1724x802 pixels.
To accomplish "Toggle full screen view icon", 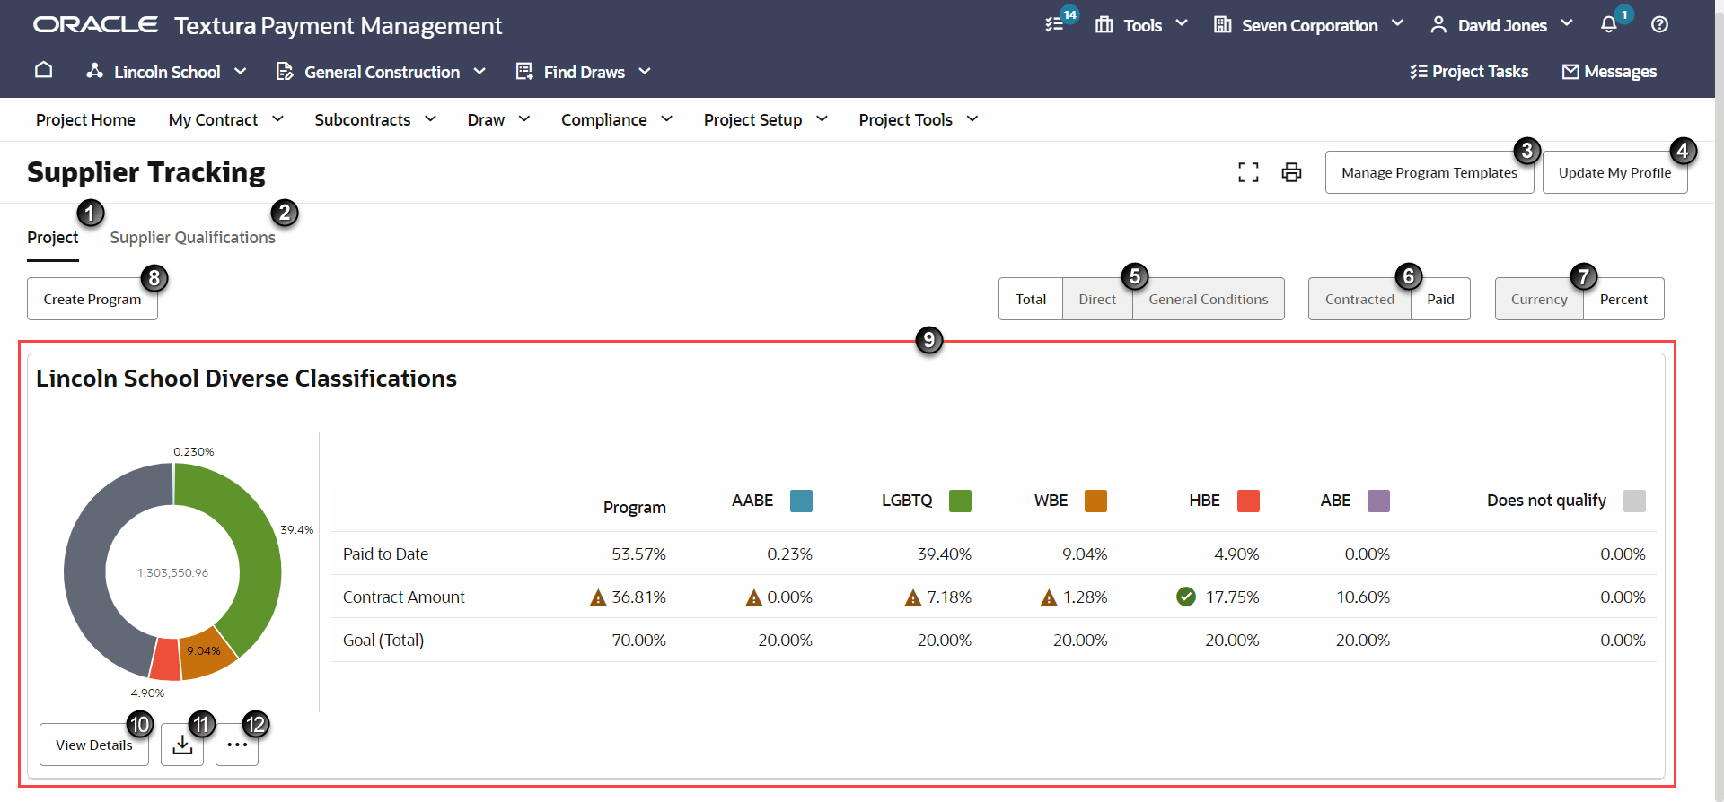I will [1248, 172].
